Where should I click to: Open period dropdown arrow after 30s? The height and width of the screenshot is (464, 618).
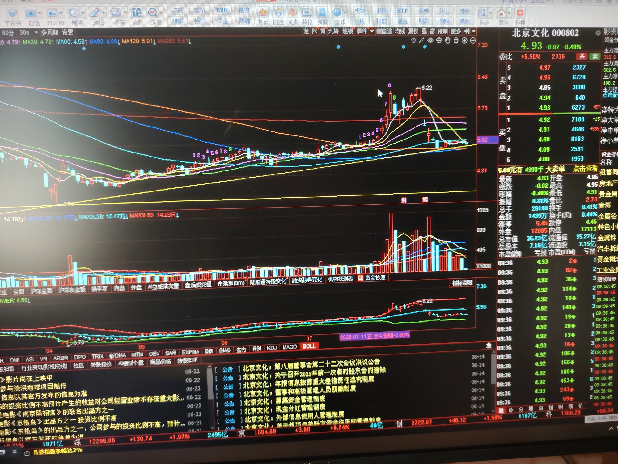click(x=36, y=32)
